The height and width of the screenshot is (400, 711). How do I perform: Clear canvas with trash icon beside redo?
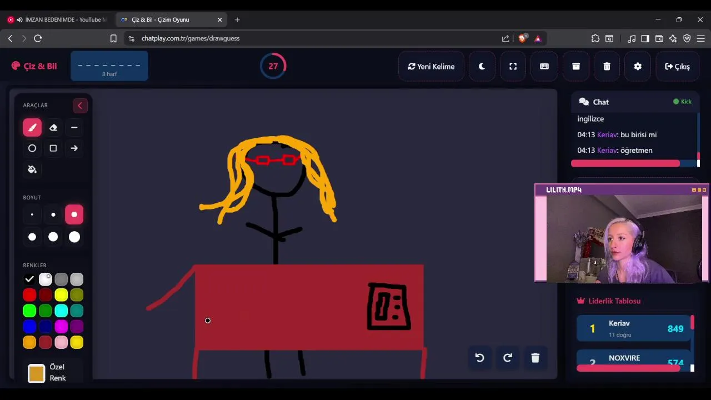point(535,358)
